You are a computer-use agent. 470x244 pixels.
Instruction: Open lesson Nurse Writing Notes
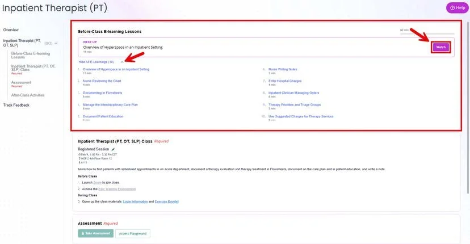point(283,69)
